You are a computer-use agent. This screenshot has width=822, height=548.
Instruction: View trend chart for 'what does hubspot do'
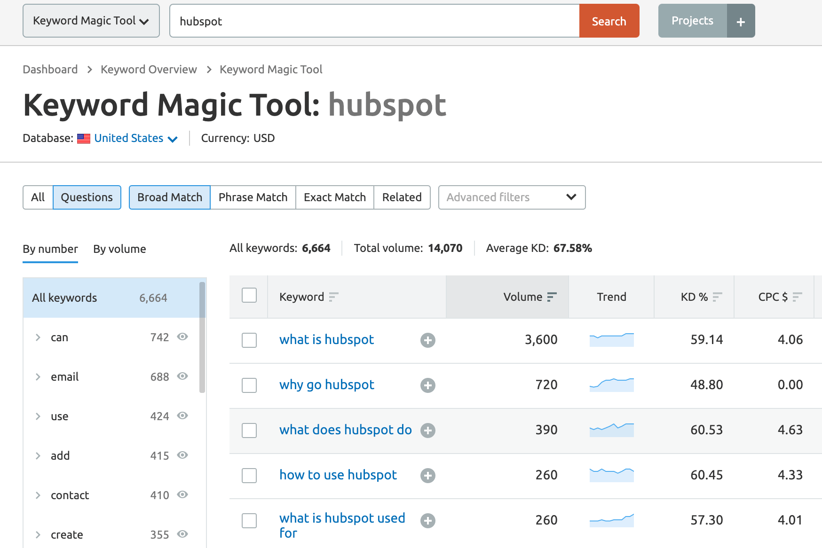pos(611,430)
